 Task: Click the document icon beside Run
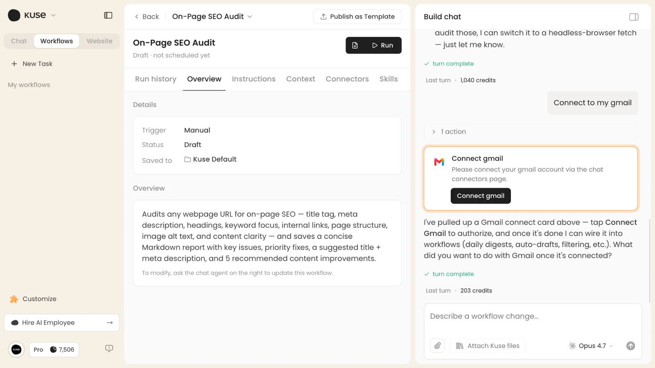355,45
